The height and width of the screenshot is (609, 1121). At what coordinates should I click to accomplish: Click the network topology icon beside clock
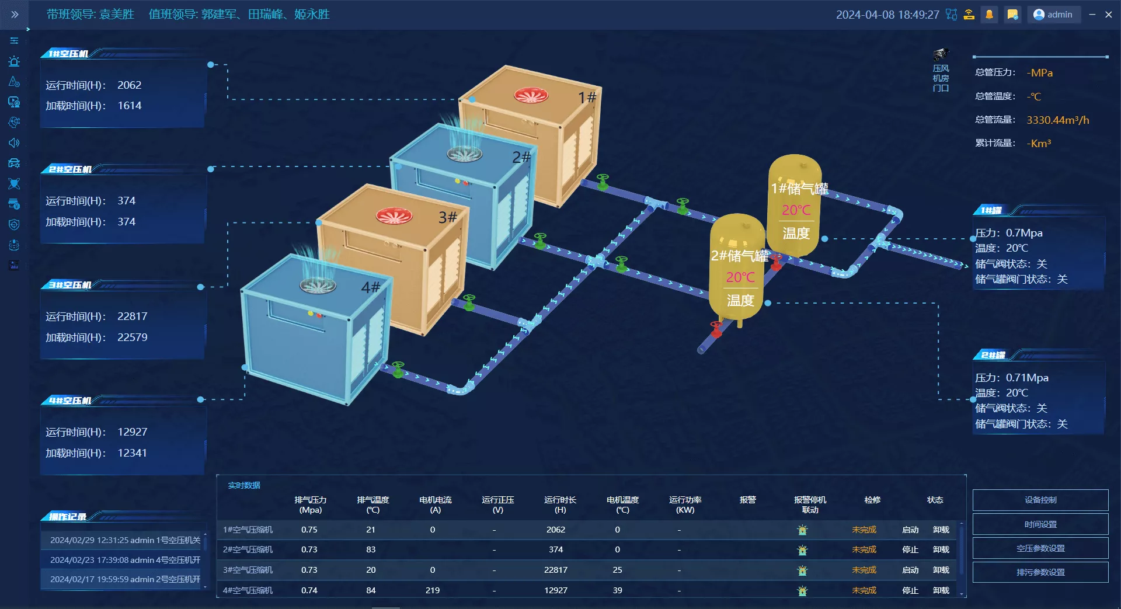[952, 15]
